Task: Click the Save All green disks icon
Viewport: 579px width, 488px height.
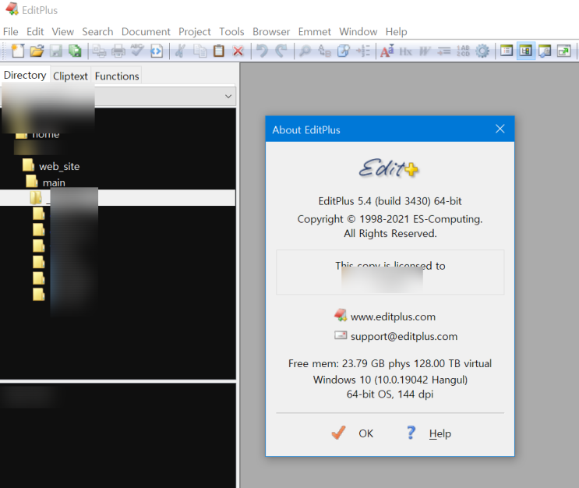Action: coord(75,51)
